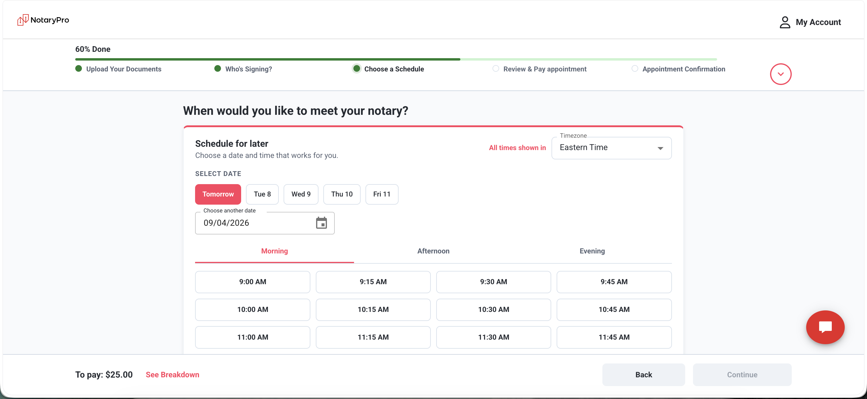Click the Appointment Confirmation step

pos(678,69)
